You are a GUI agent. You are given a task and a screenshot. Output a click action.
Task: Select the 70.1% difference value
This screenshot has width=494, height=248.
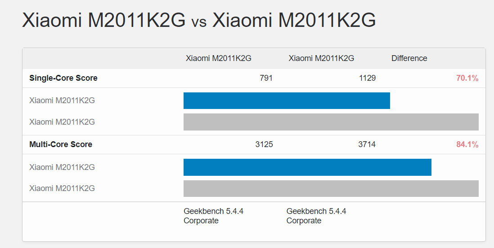coord(467,78)
